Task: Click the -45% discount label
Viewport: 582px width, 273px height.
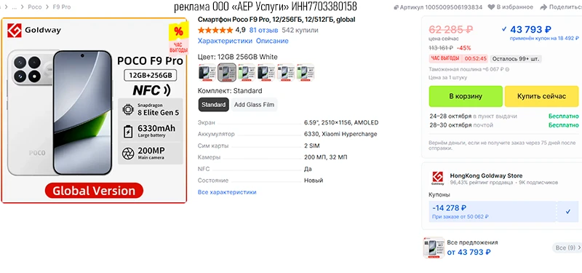Action: coord(463,48)
